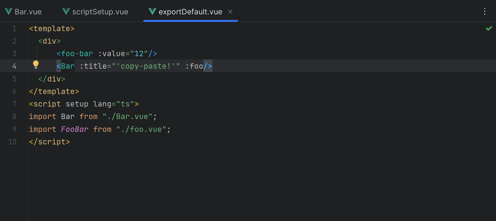The height and width of the screenshot is (221, 496).
Task: Click the "./Bar.vue" import path
Action: [127, 117]
